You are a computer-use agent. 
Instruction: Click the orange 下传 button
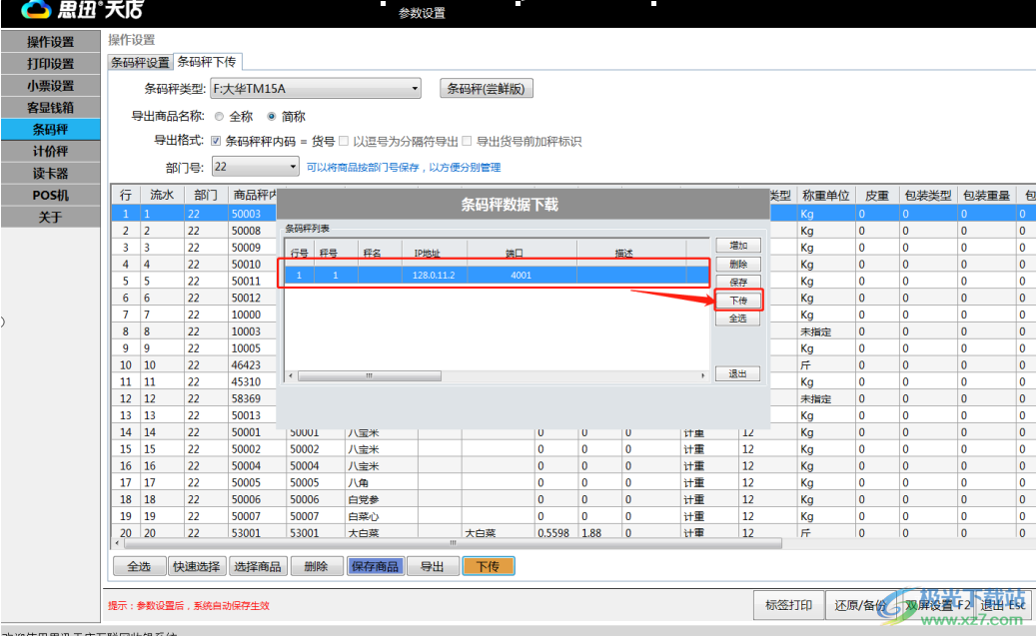(489, 567)
